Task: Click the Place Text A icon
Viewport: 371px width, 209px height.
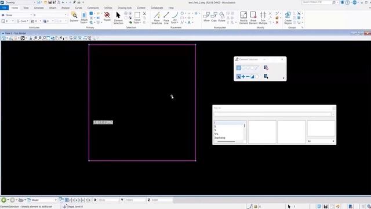Action: click(189, 23)
